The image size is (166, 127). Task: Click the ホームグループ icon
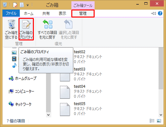click(11, 78)
